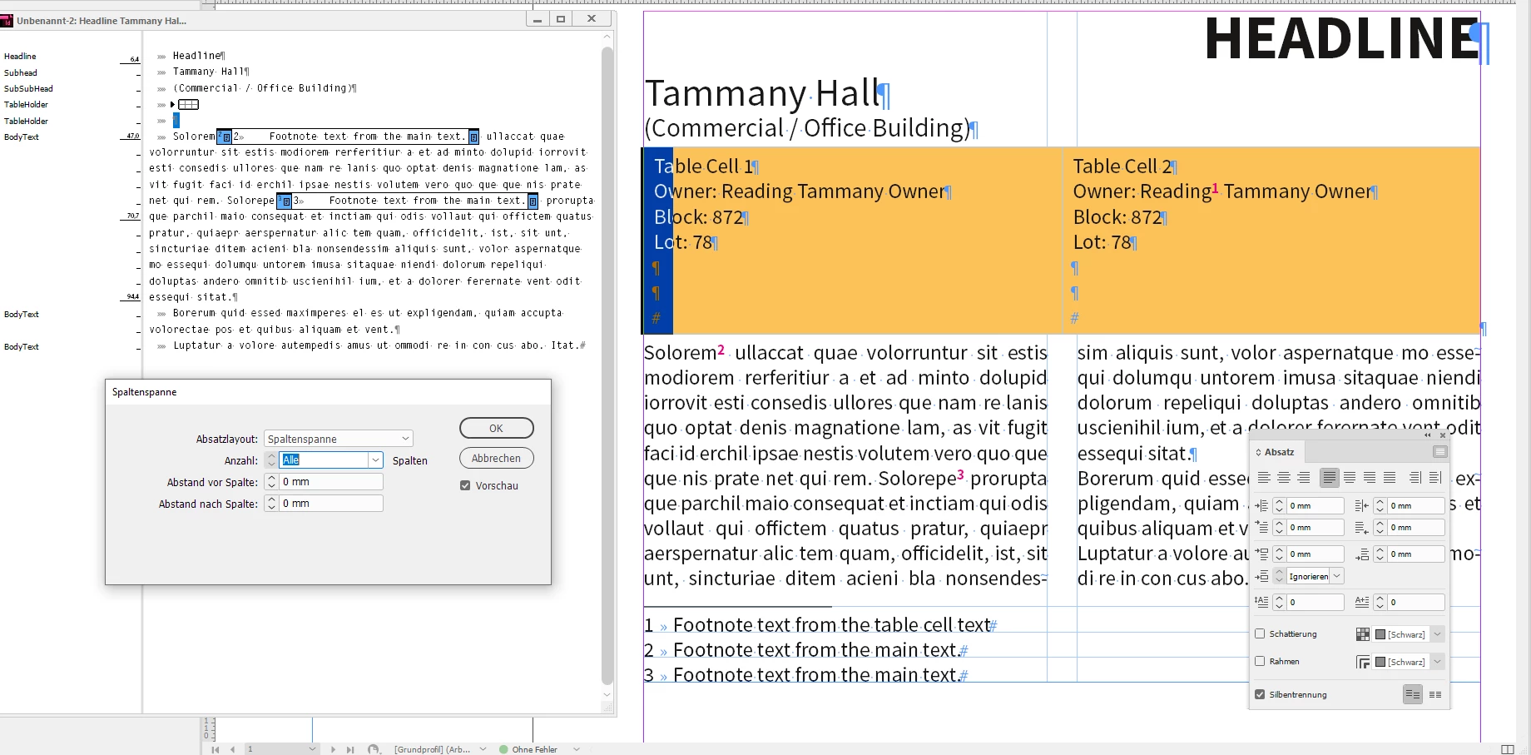Click the right indent field in Absatz

point(1416,505)
